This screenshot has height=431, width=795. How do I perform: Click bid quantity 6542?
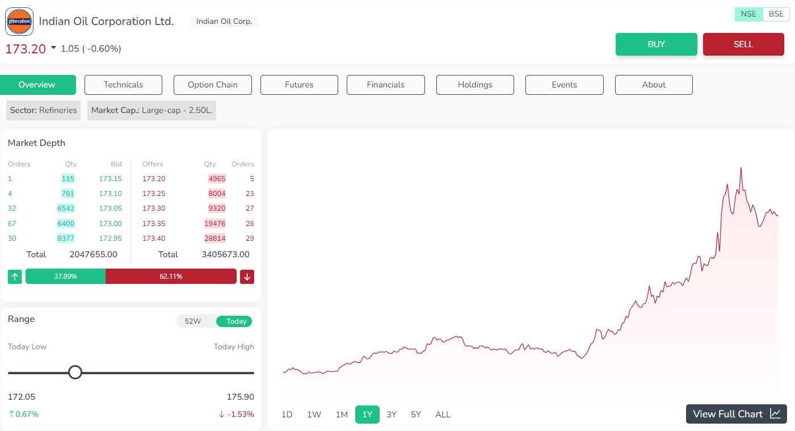[x=66, y=208]
